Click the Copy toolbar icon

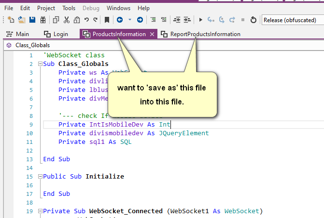pyautogui.click(x=56, y=20)
